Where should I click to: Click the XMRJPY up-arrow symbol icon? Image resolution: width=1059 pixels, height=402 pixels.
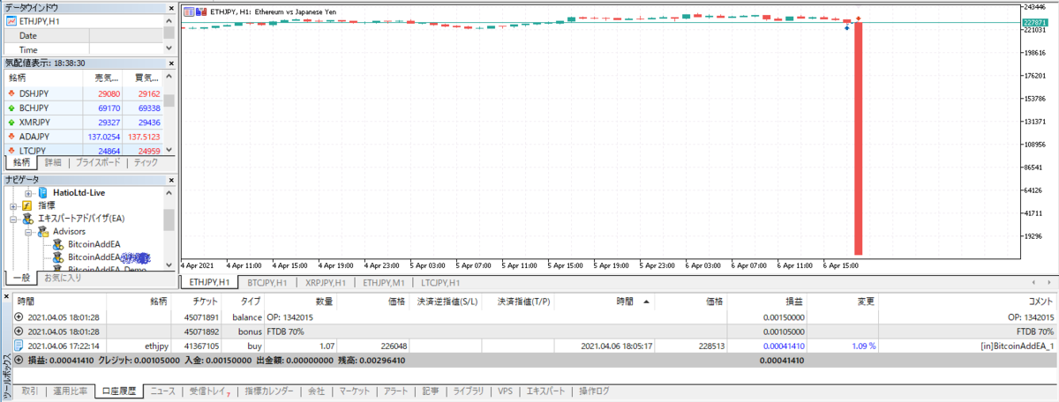click(11, 122)
